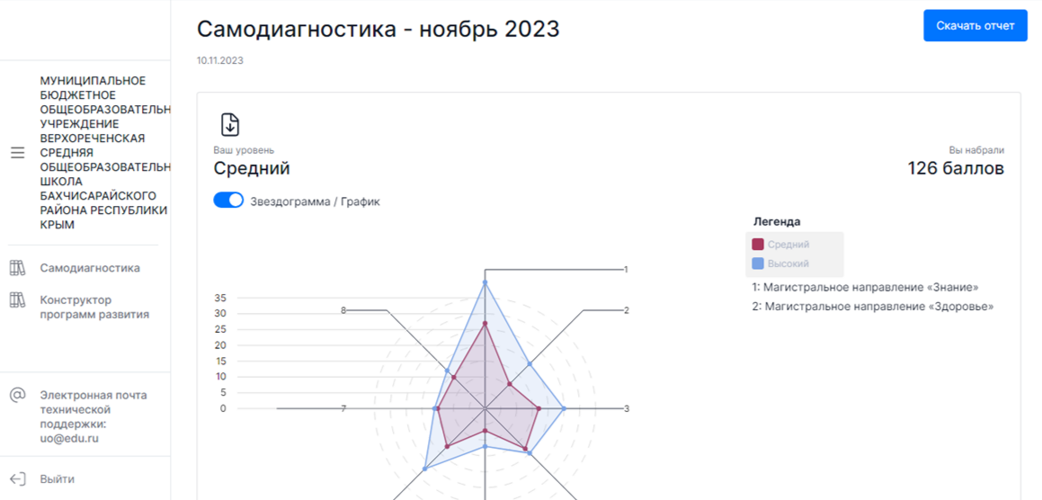Click axis label 1 on the radar chart
The width and height of the screenshot is (1042, 500).
click(x=626, y=270)
